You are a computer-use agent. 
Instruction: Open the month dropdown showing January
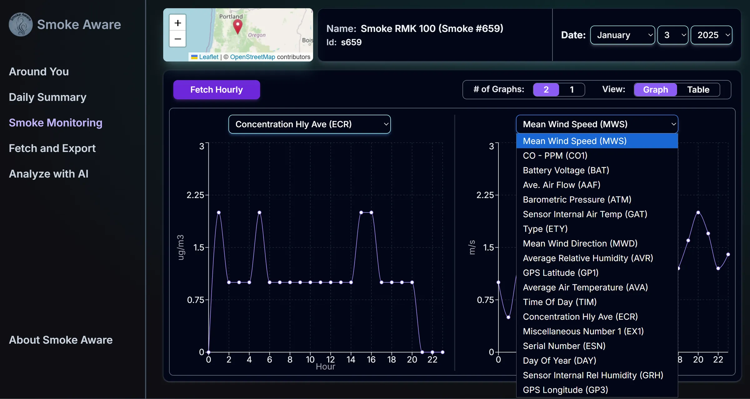tap(622, 35)
